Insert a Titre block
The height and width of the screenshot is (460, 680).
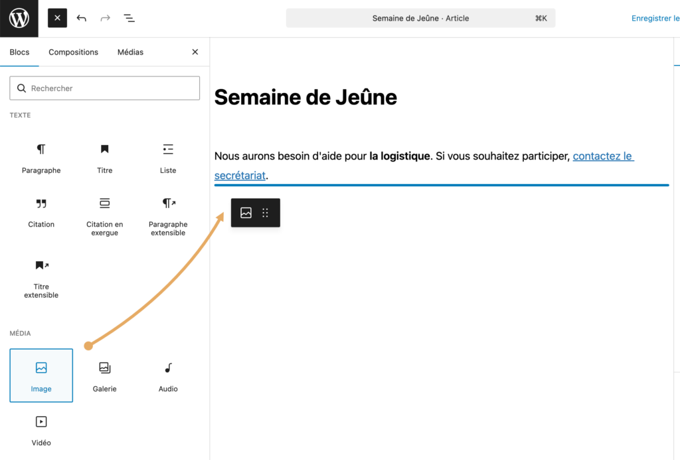pyautogui.click(x=104, y=158)
